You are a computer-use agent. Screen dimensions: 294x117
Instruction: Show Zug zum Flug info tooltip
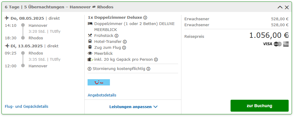(124, 48)
